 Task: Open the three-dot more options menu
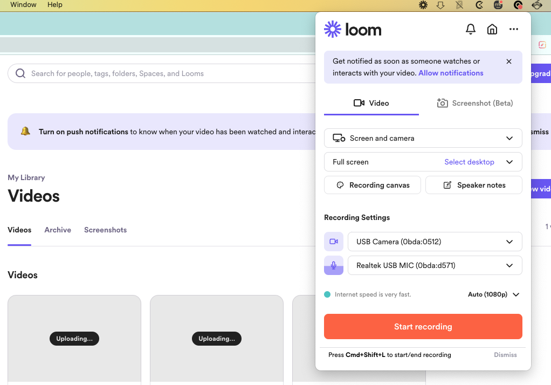[513, 29]
